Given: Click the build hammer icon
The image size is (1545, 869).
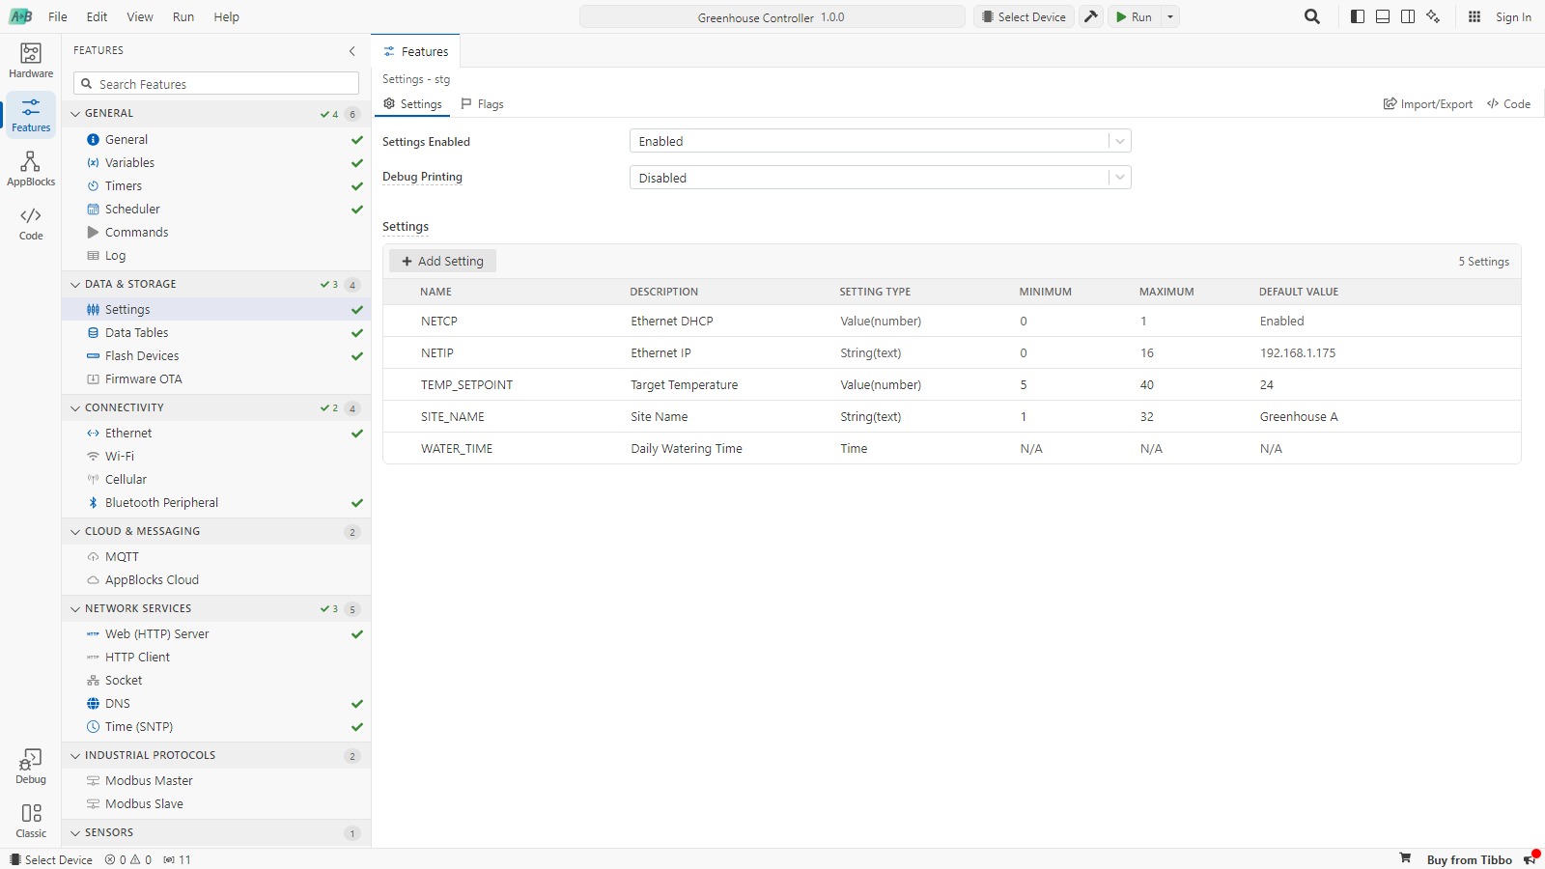Looking at the screenshot, I should point(1091,16).
